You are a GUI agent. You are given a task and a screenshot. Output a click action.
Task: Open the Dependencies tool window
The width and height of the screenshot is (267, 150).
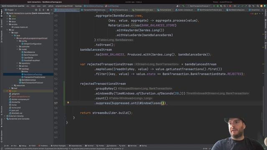[76, 146]
